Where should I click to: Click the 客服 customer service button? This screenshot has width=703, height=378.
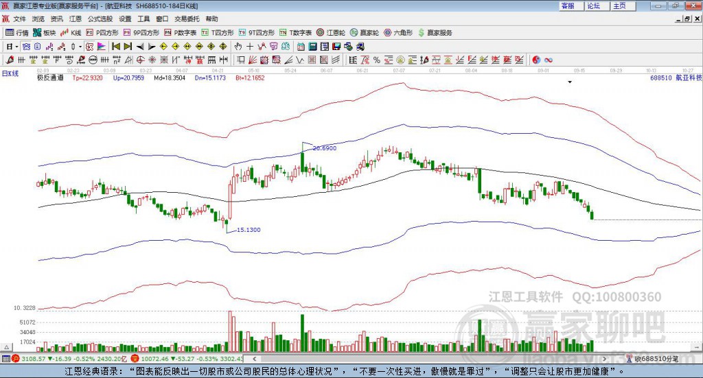coord(571,5)
